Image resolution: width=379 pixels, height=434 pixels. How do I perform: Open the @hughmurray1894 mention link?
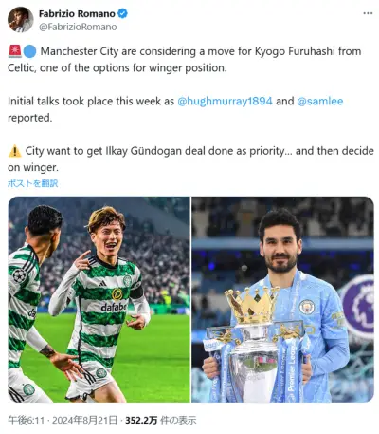coord(225,101)
